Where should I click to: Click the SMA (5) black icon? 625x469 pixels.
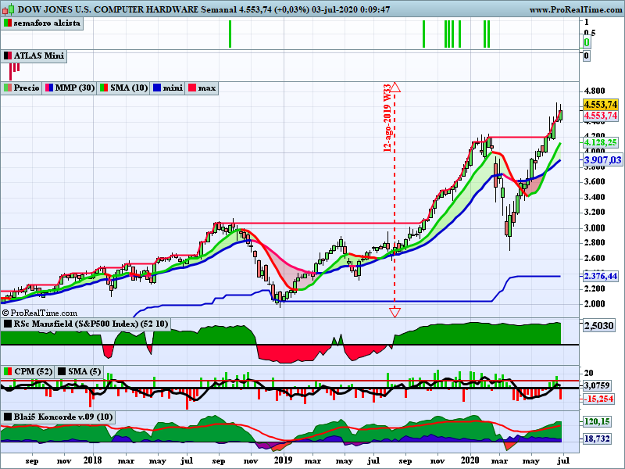[62, 372]
